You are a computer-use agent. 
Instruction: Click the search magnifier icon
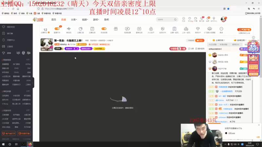pos(175,20)
